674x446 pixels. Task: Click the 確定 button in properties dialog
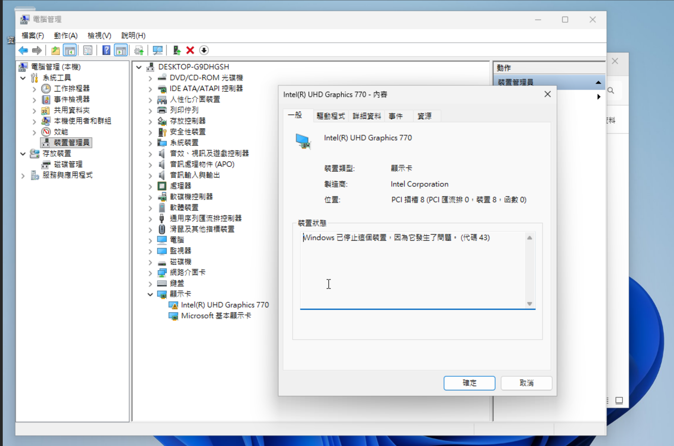point(469,383)
